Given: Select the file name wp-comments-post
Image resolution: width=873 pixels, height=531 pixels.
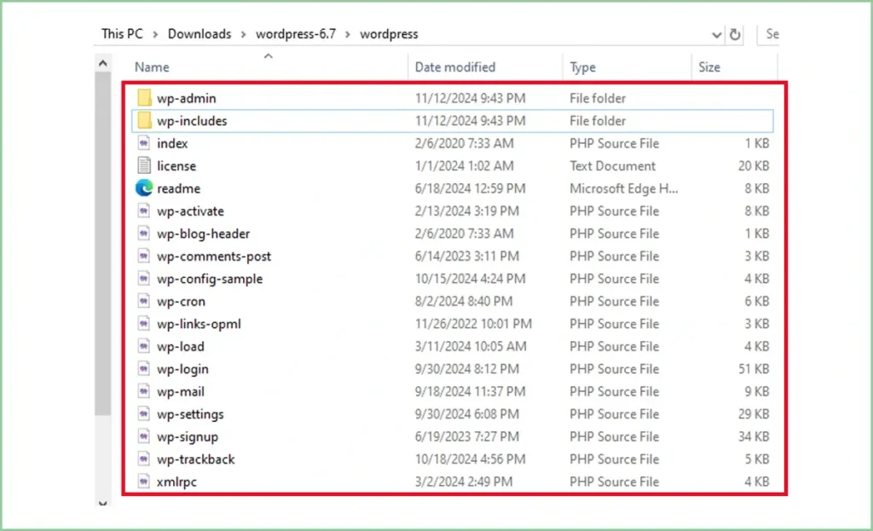Looking at the screenshot, I should (x=214, y=256).
